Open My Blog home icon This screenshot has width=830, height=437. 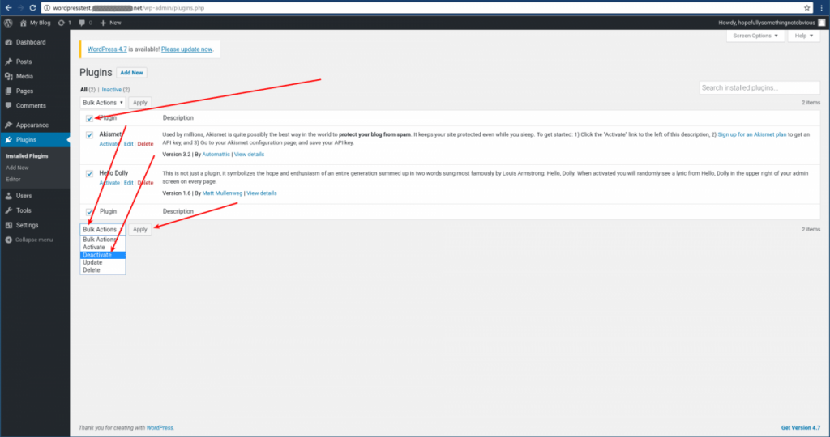[24, 23]
